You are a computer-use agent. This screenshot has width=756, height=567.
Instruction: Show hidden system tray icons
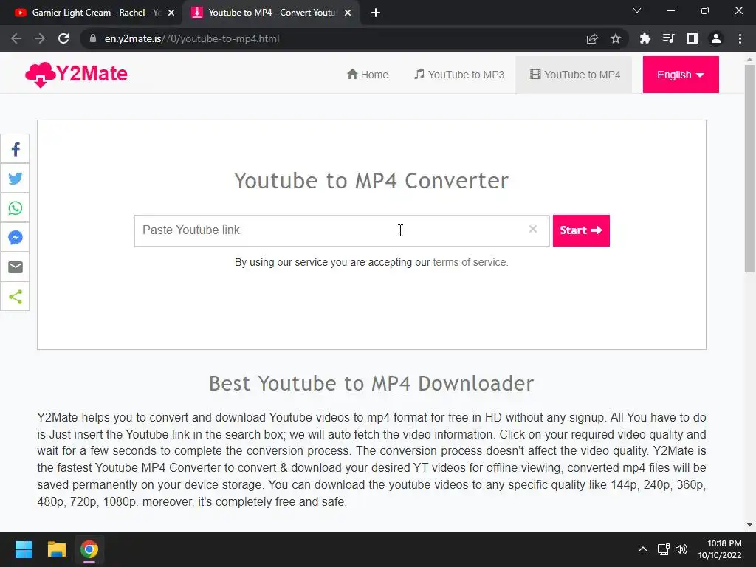[643, 549]
